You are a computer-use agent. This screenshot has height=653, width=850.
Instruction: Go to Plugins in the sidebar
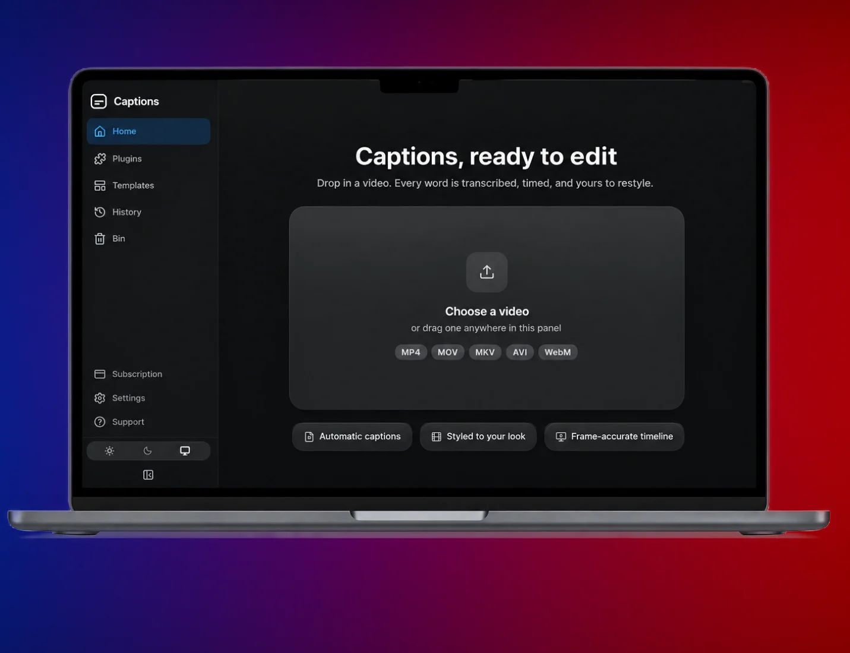(x=148, y=159)
